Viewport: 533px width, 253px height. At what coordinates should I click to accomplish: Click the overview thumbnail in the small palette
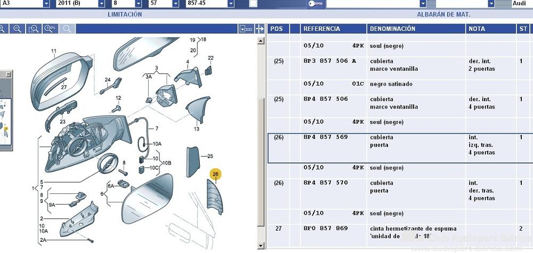point(5,123)
